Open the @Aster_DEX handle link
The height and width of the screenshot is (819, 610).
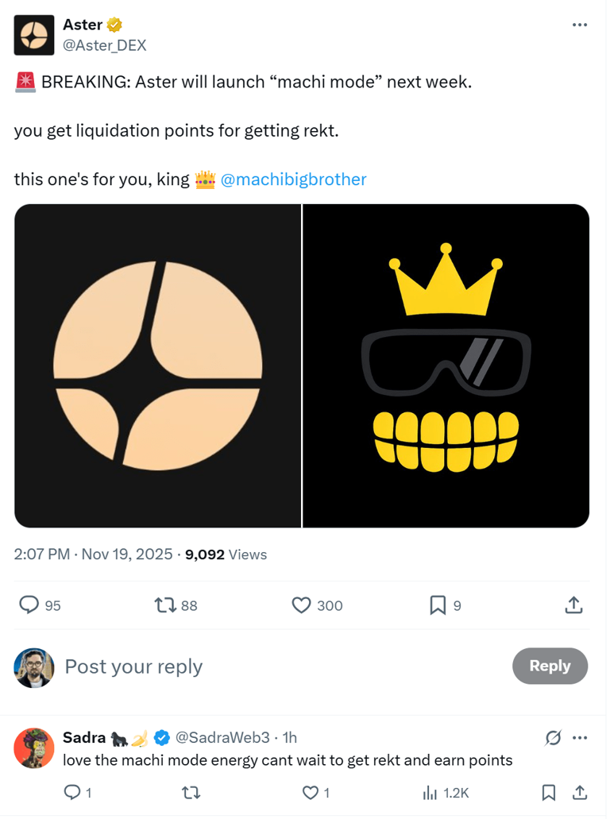[x=104, y=45]
